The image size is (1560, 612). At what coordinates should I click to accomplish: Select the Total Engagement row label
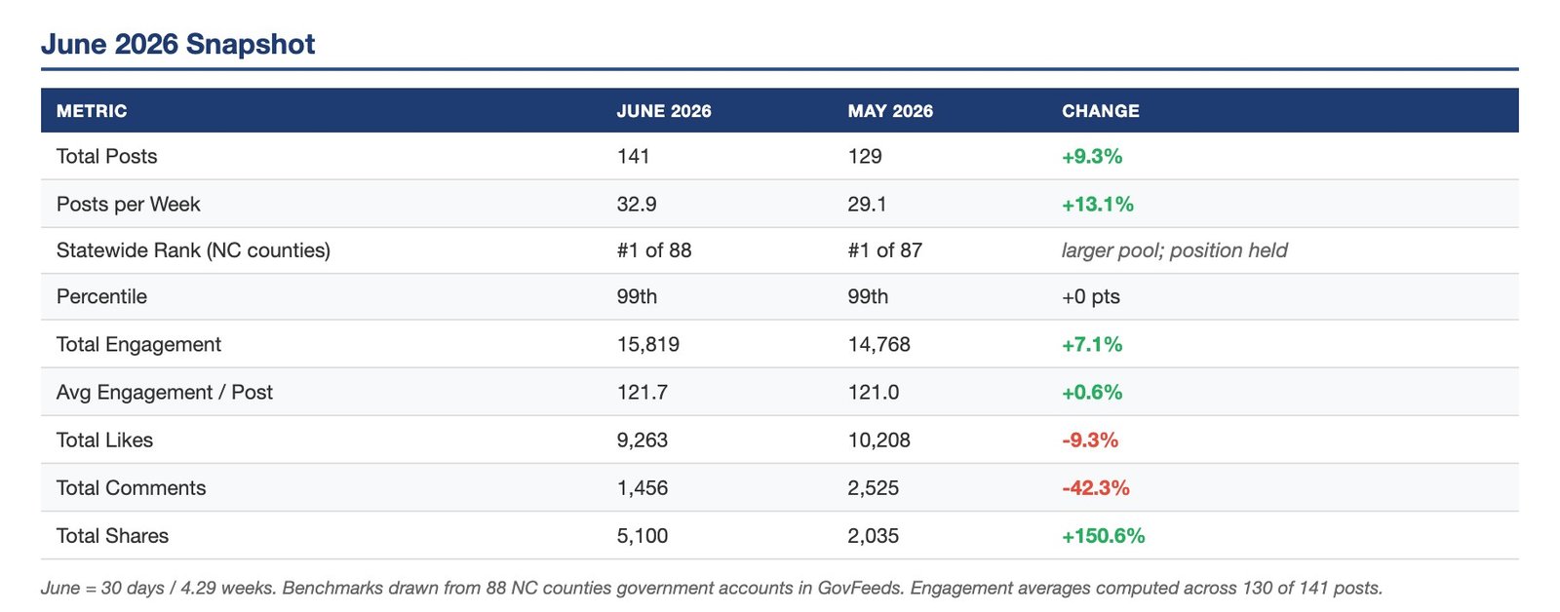click(x=138, y=344)
